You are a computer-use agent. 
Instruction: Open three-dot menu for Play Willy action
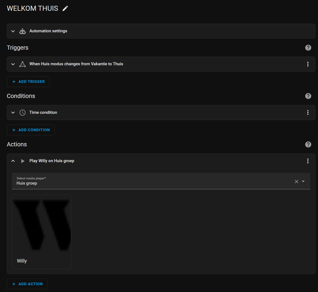click(x=308, y=161)
